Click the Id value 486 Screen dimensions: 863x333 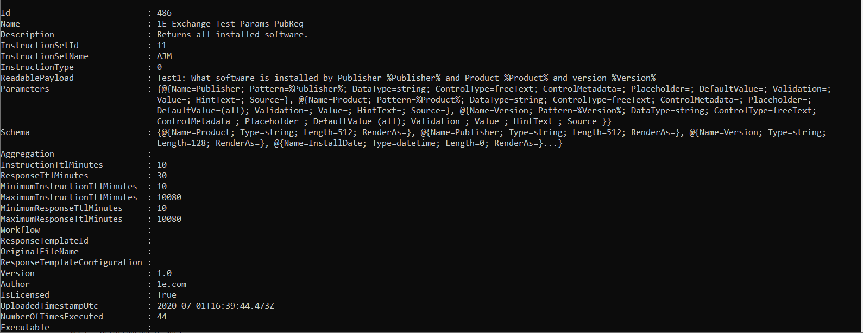pyautogui.click(x=164, y=13)
